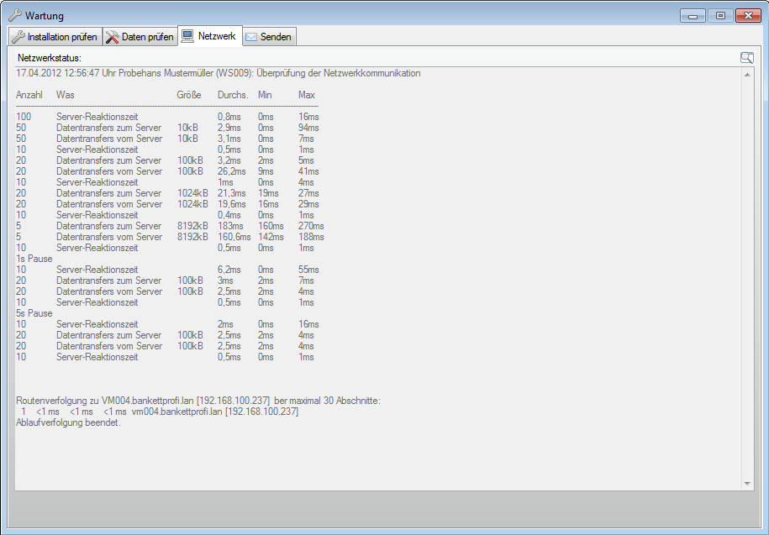
Task: Click the vertical scrollbar track in status log
Action: pyautogui.click(x=747, y=277)
